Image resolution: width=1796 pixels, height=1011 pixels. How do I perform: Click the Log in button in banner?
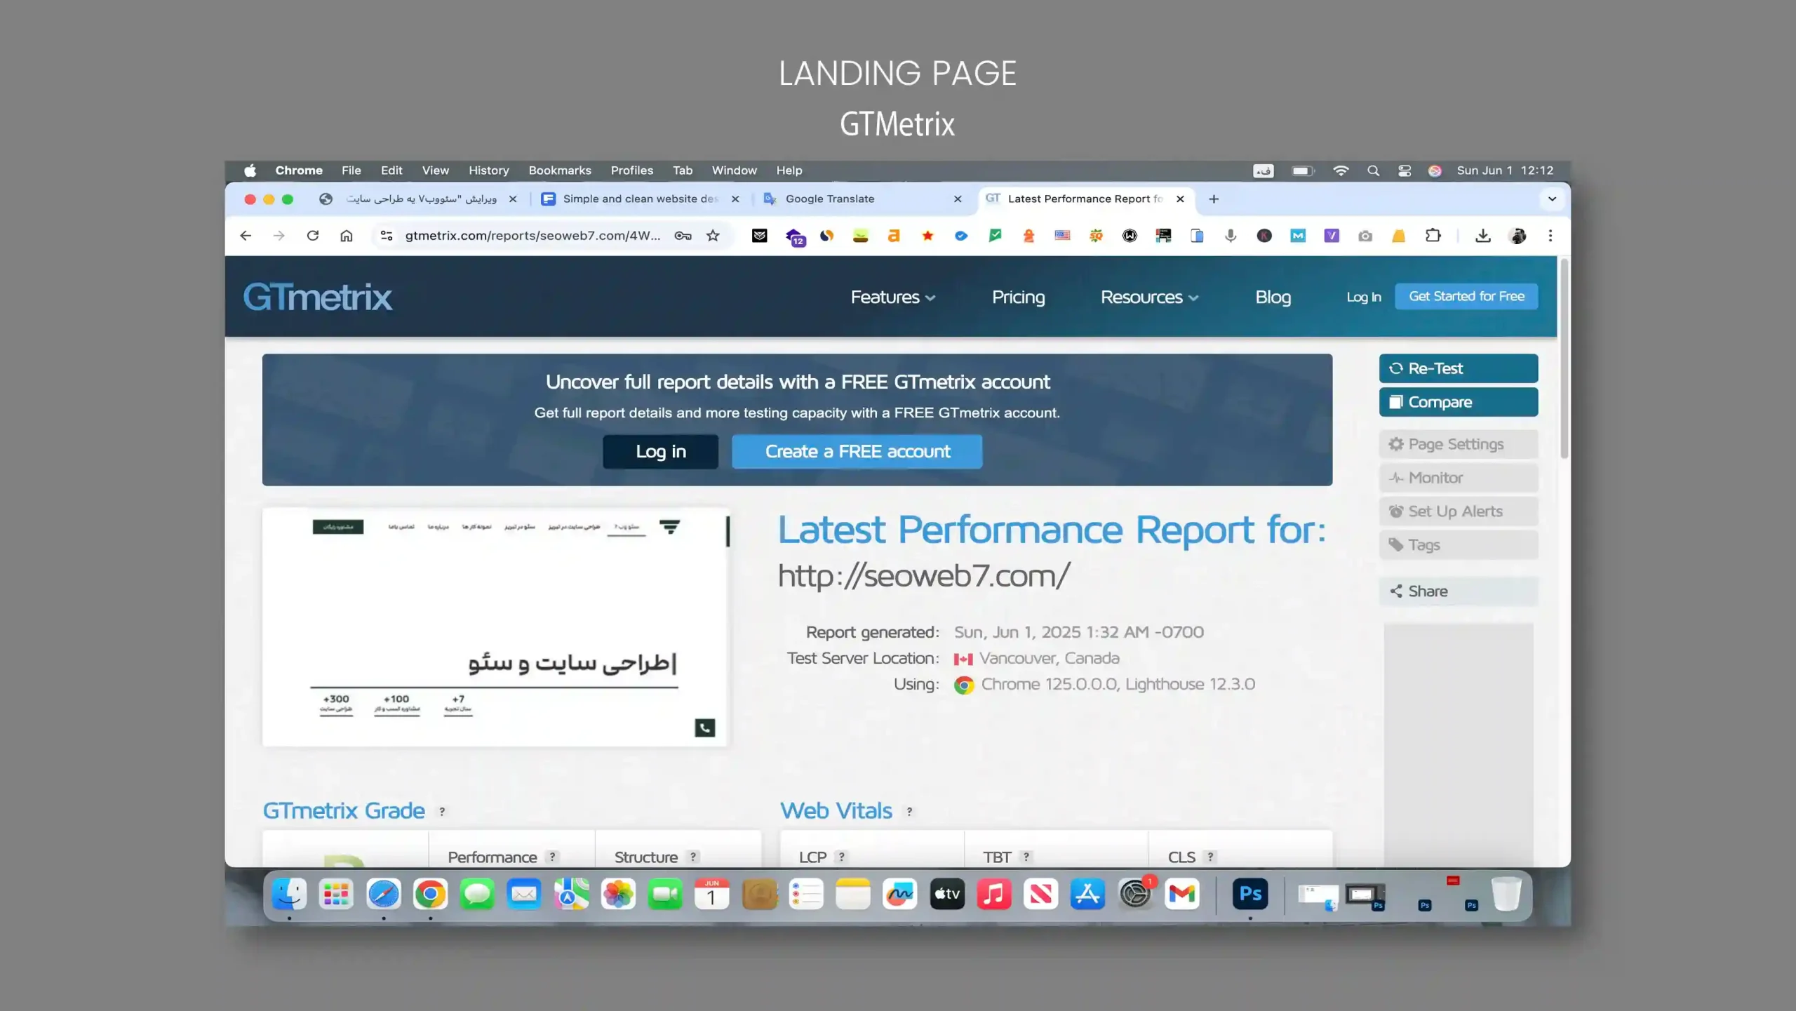click(x=660, y=452)
